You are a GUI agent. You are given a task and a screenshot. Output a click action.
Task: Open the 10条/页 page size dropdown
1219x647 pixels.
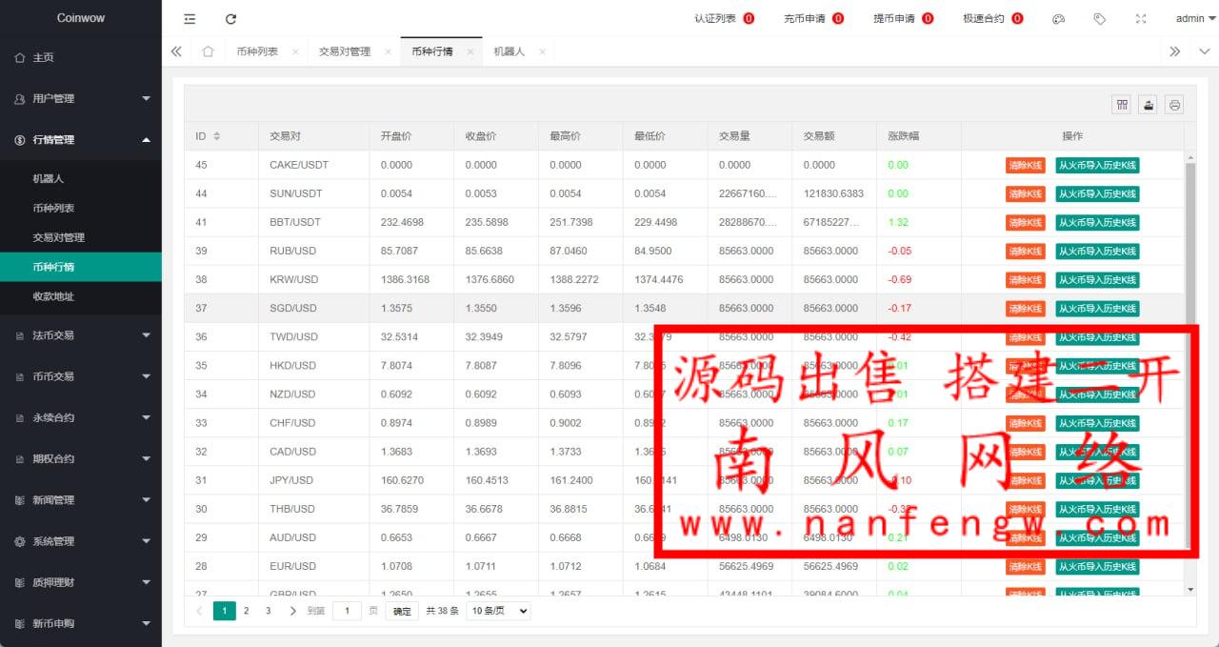(x=498, y=611)
